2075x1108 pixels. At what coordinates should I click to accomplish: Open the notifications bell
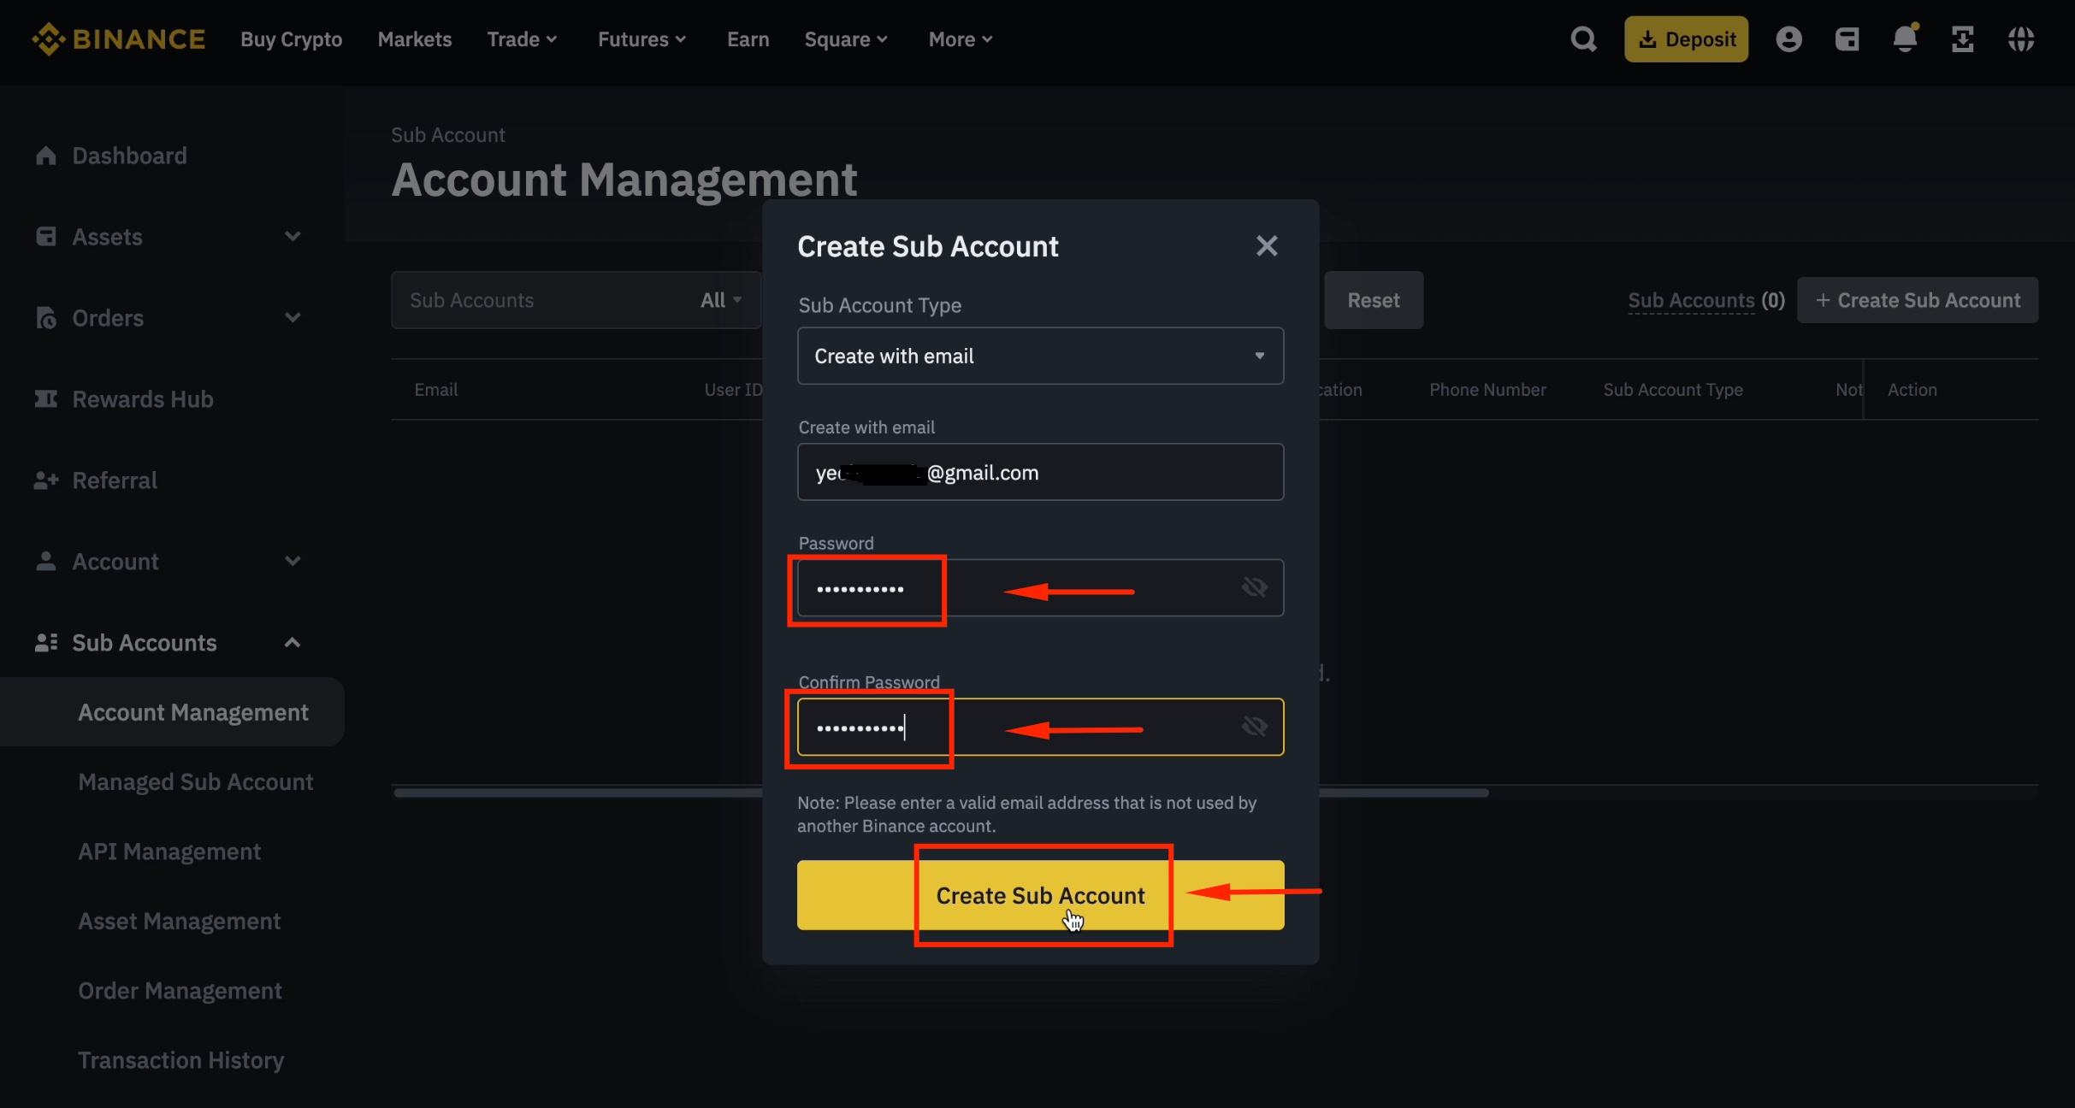pyautogui.click(x=1905, y=39)
